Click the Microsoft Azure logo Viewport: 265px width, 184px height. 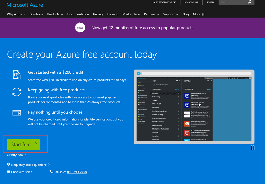pyautogui.click(x=25, y=5)
